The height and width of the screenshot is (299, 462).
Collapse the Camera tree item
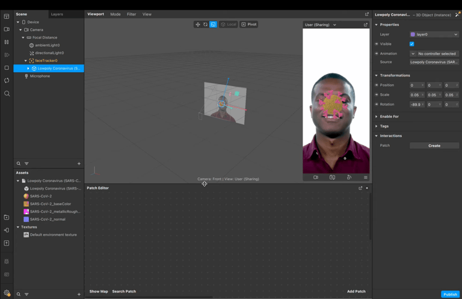[20, 29]
